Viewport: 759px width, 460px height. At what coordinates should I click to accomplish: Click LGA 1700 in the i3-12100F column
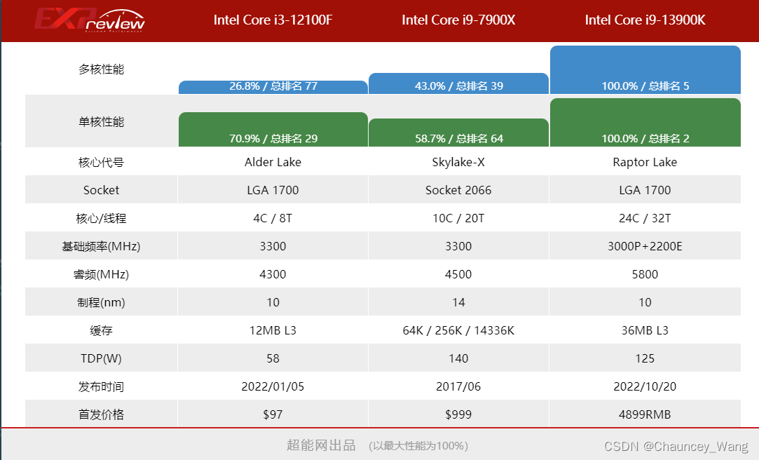point(273,190)
